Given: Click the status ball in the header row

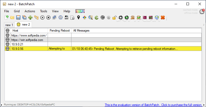Looking at the screenshot, I should (x=8, y=31).
